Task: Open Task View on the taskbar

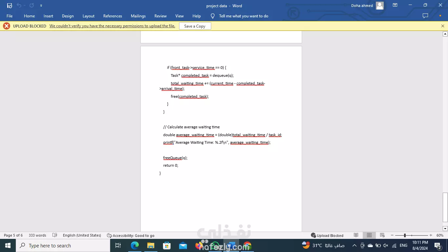Action: point(118,245)
